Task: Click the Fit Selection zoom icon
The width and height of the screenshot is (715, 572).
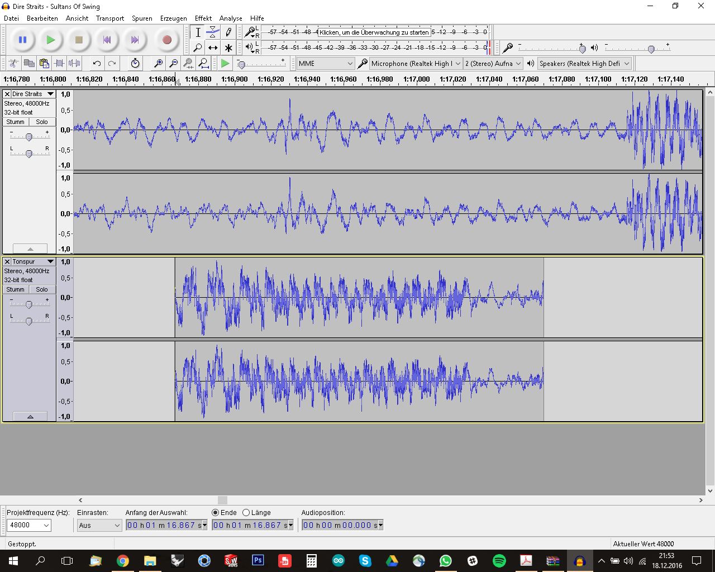Action: (x=188, y=63)
